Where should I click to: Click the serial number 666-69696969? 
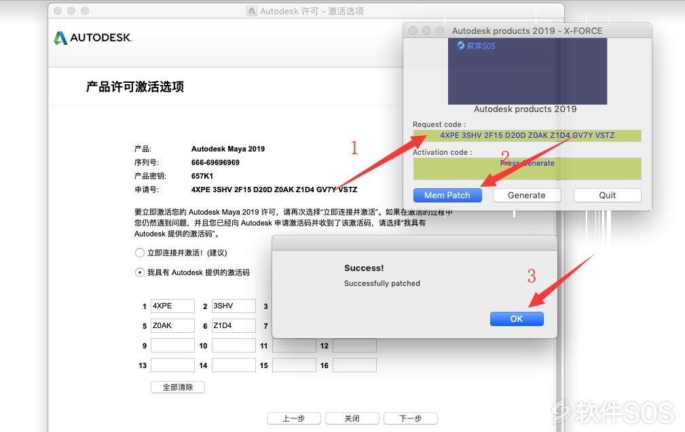tap(215, 162)
